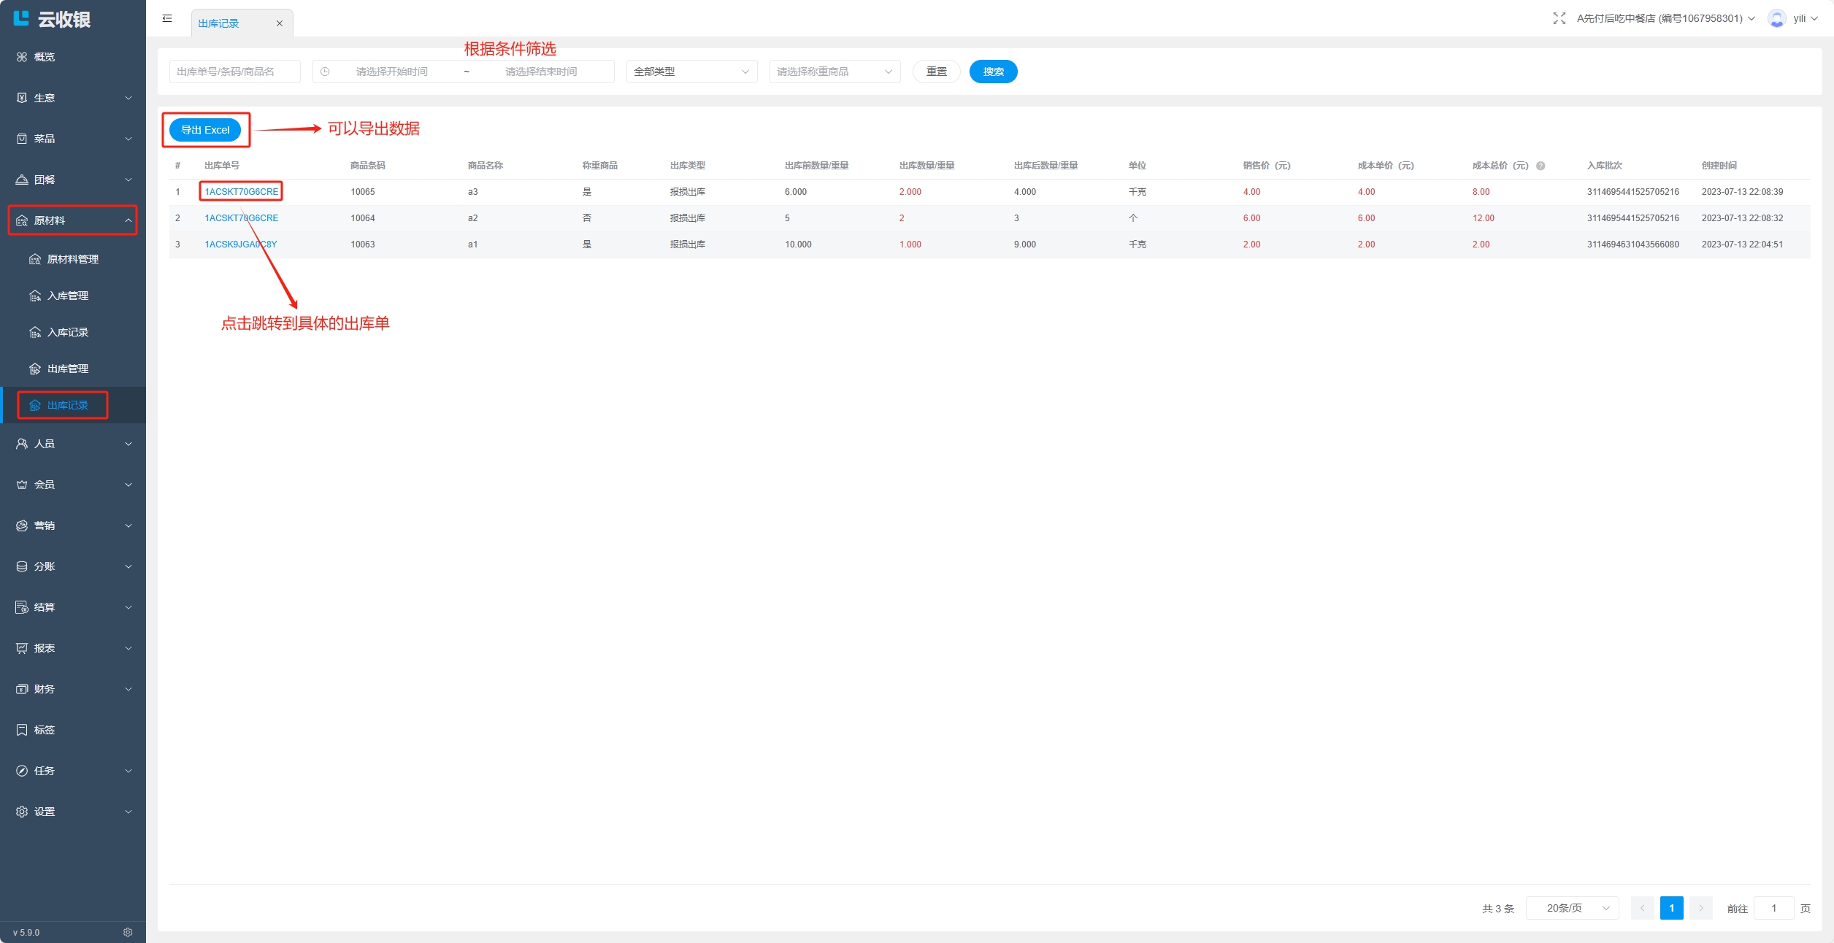
Task: Open the 20条/页 page size dropdown
Action: [1572, 908]
